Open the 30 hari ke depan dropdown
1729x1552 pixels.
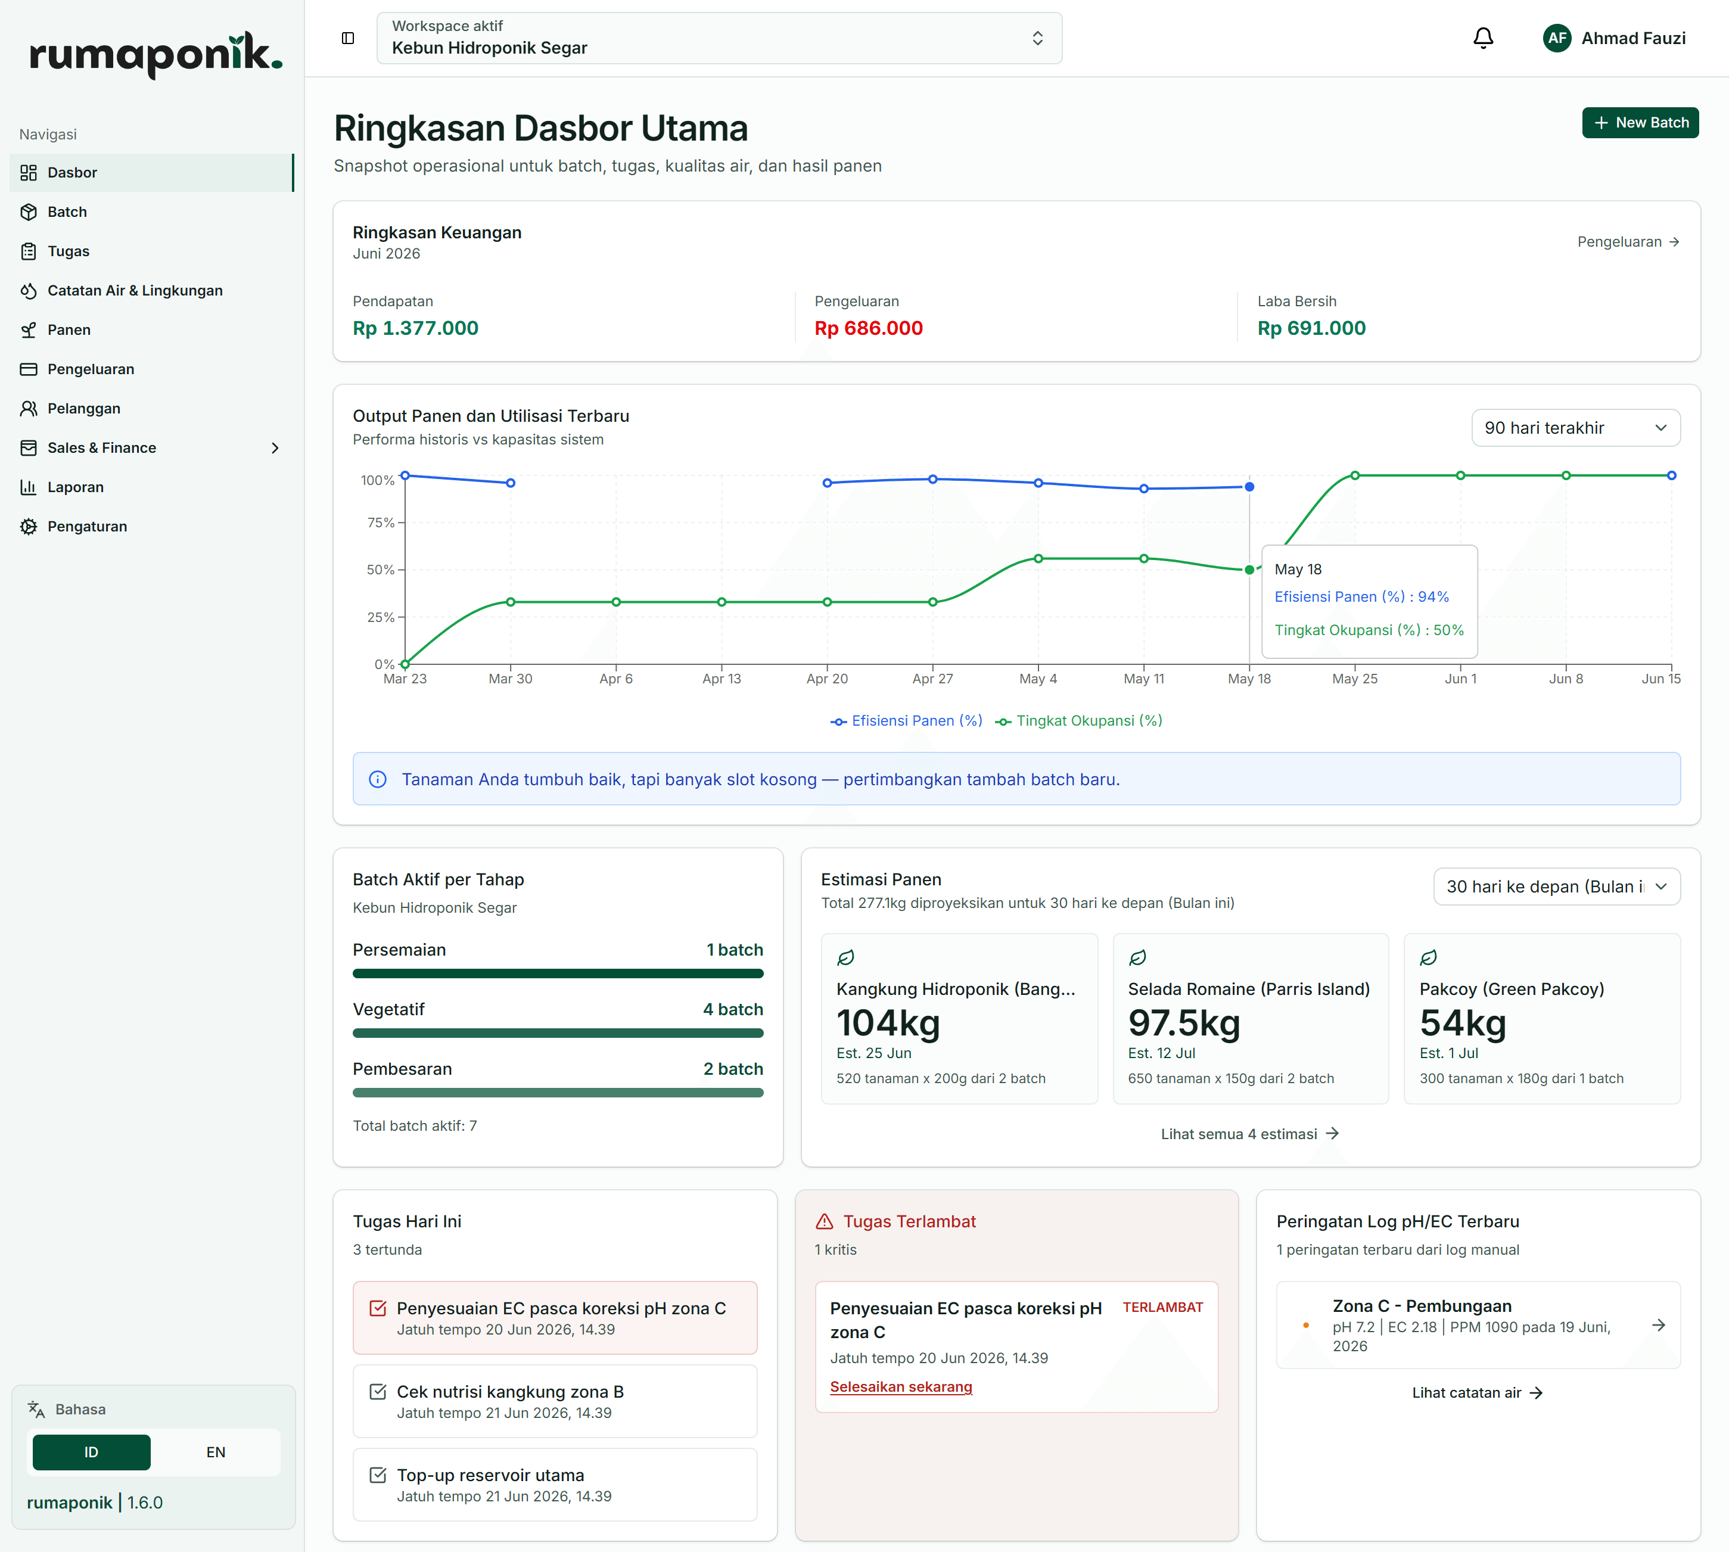(1557, 887)
